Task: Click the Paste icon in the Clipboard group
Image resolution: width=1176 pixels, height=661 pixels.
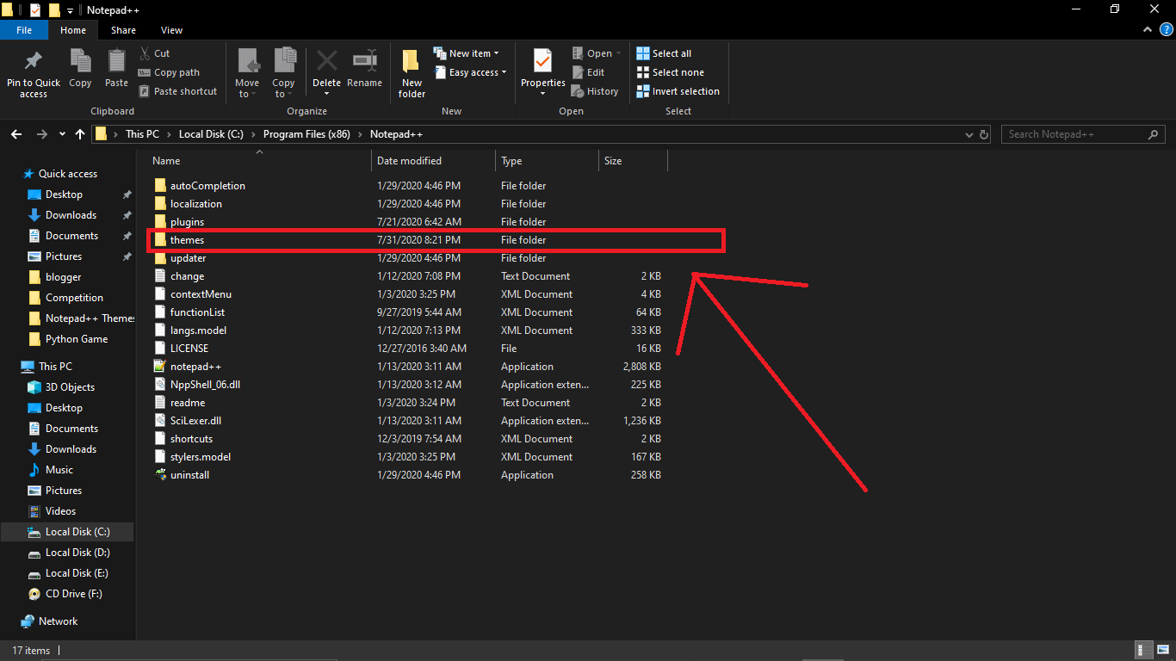Action: 116,69
